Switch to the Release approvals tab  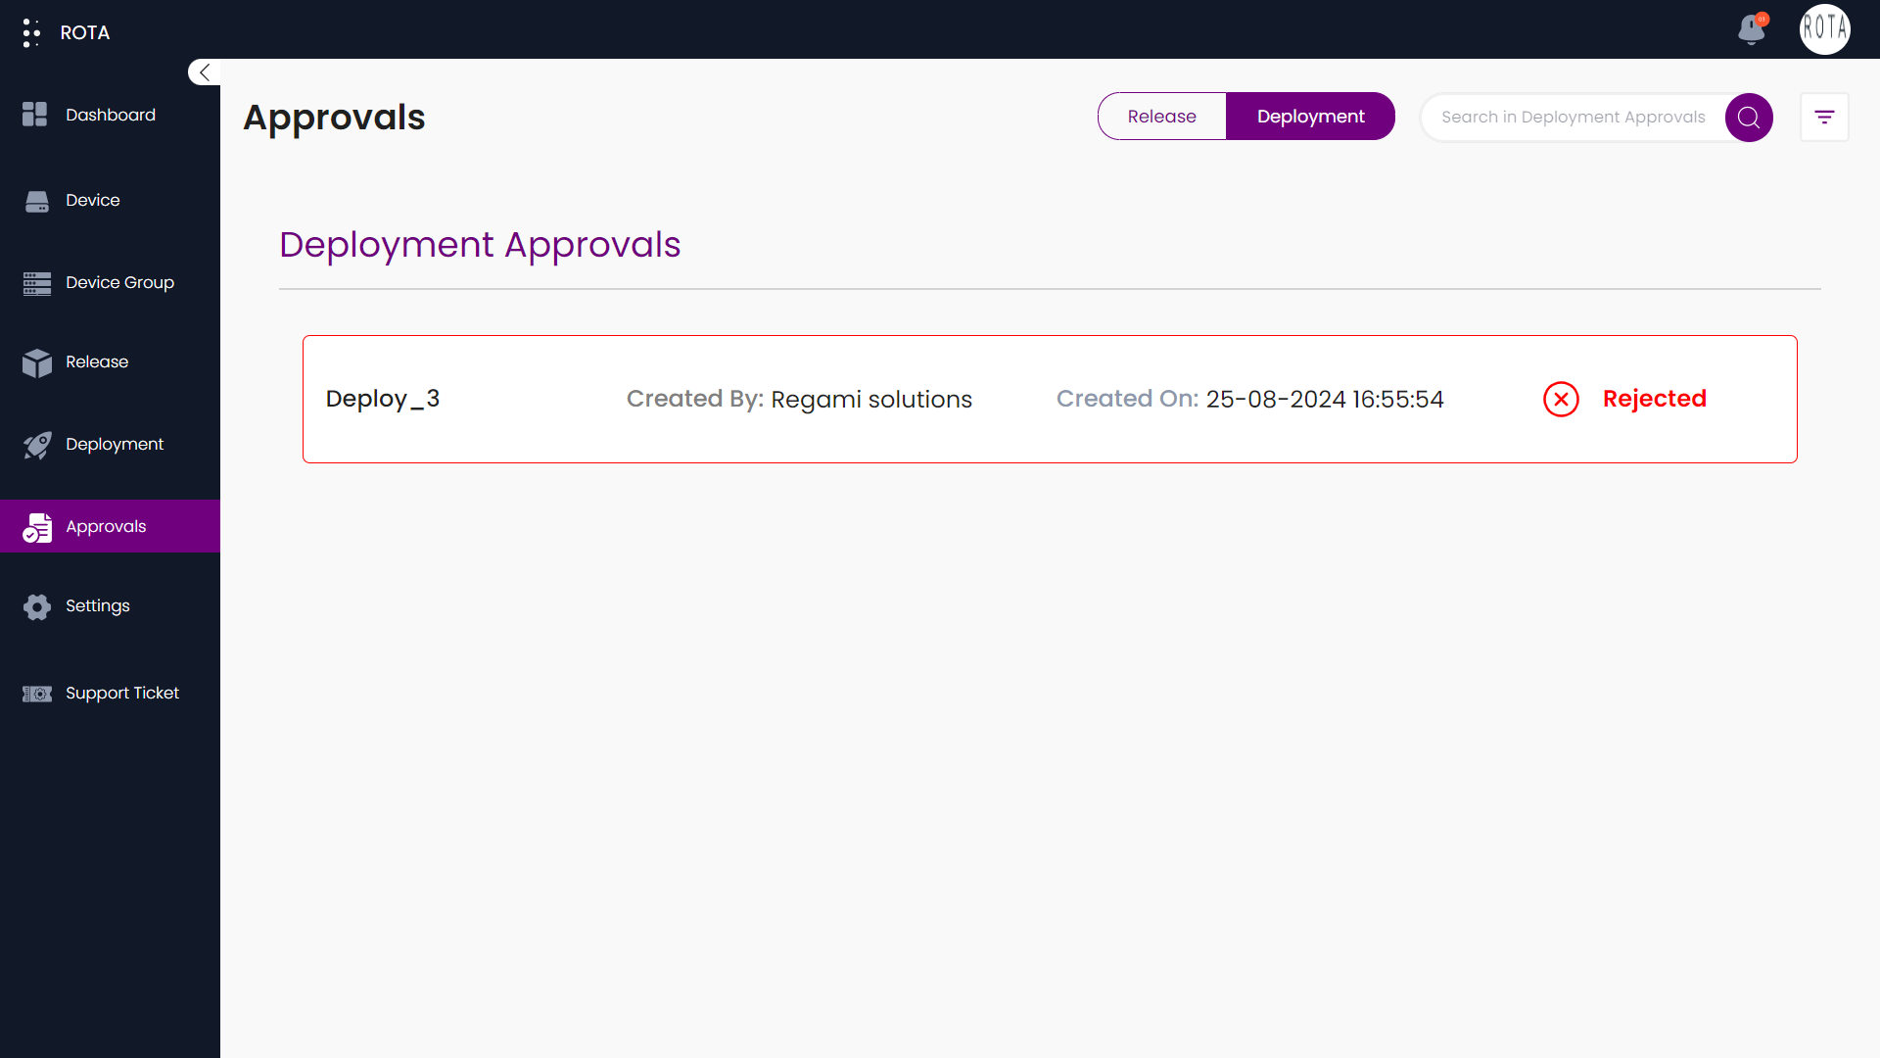coord(1162,117)
